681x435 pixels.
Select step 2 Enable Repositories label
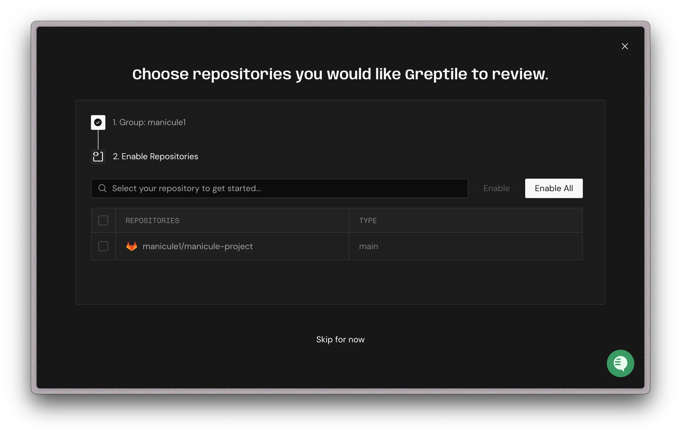[156, 156]
